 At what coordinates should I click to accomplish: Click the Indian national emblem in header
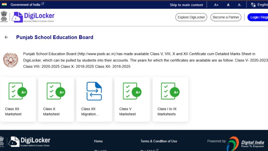[x=4, y=17]
